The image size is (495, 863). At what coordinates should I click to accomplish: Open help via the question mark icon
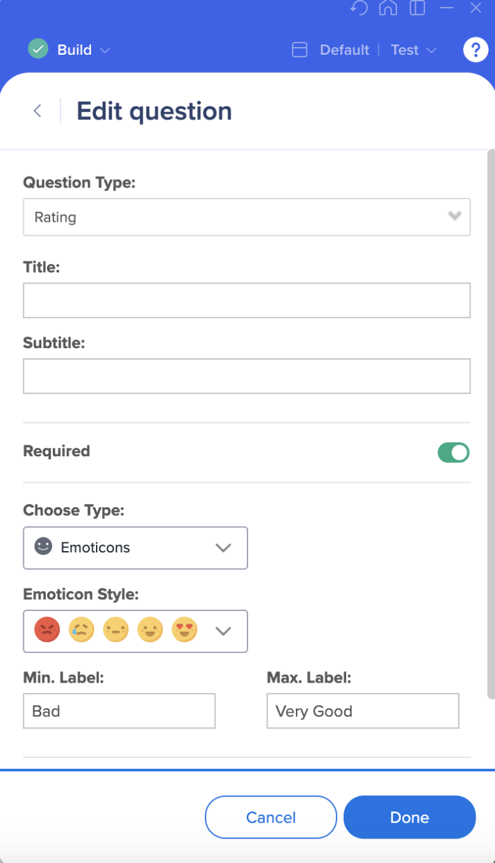[x=475, y=50]
